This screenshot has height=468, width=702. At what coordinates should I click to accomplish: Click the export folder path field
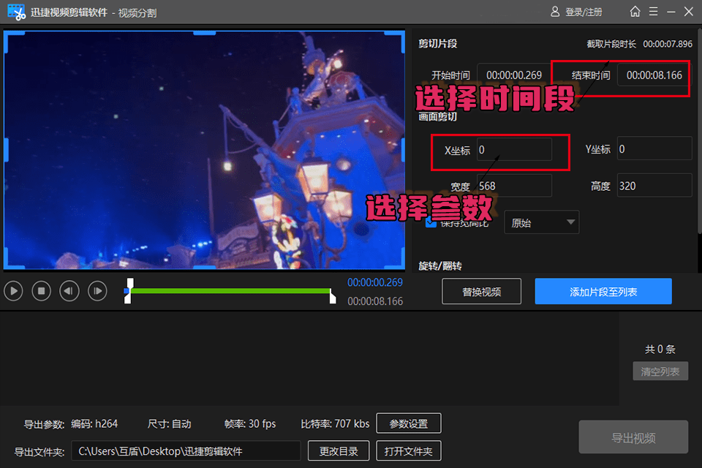[186, 451]
